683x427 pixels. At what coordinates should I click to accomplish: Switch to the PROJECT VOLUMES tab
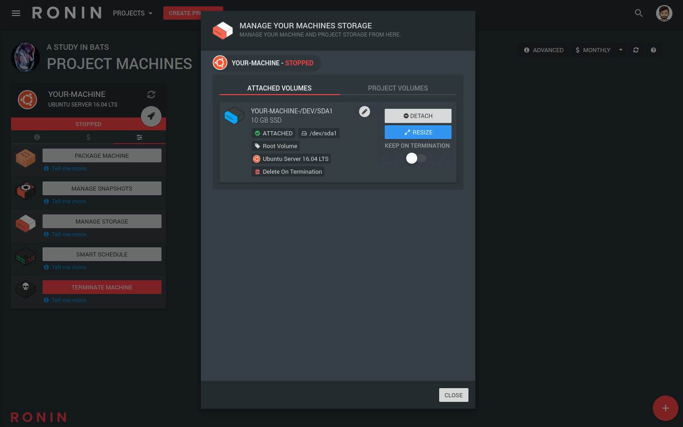coord(398,88)
